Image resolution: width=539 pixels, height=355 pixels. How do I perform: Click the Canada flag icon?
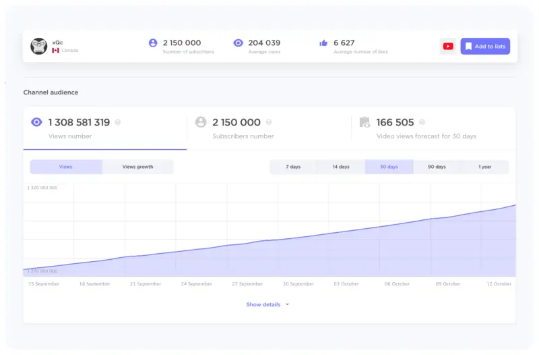(55, 51)
